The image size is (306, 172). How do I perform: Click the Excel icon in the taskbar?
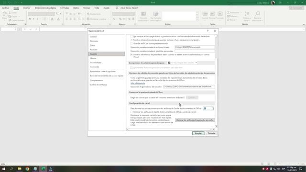point(43,169)
